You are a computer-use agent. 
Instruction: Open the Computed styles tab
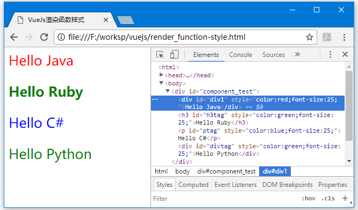click(x=194, y=185)
